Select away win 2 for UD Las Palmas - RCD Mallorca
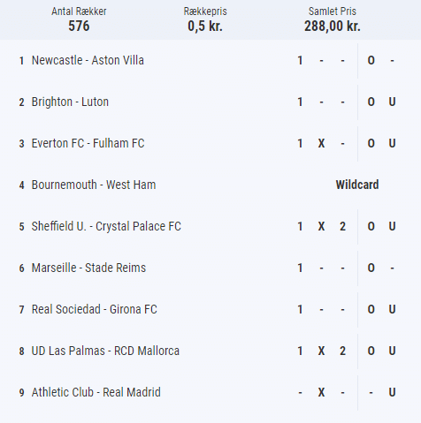Image resolution: width=421 pixels, height=423 pixels. 342,351
